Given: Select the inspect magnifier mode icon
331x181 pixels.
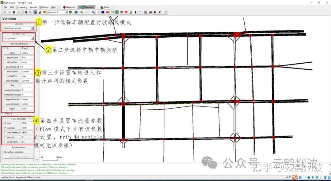Looking at the screenshot, I should [93, 12].
